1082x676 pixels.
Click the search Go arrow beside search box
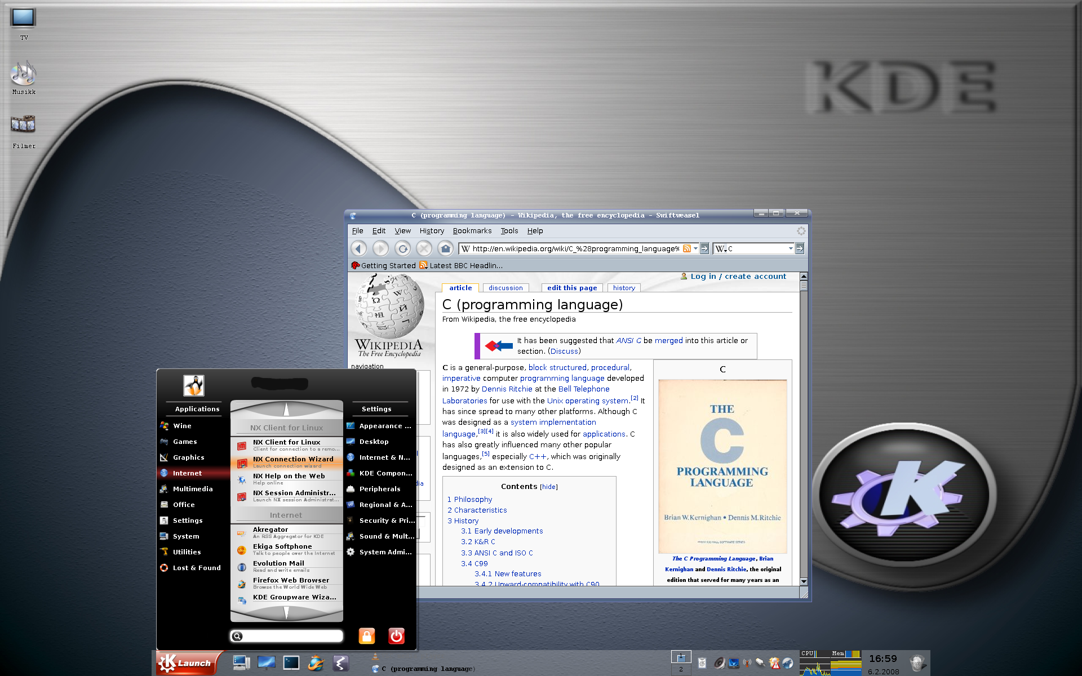[799, 248]
